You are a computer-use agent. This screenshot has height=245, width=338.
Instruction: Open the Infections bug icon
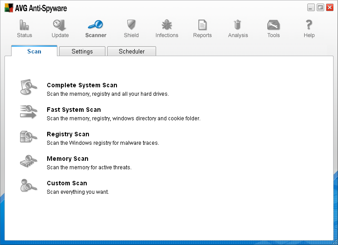(167, 24)
